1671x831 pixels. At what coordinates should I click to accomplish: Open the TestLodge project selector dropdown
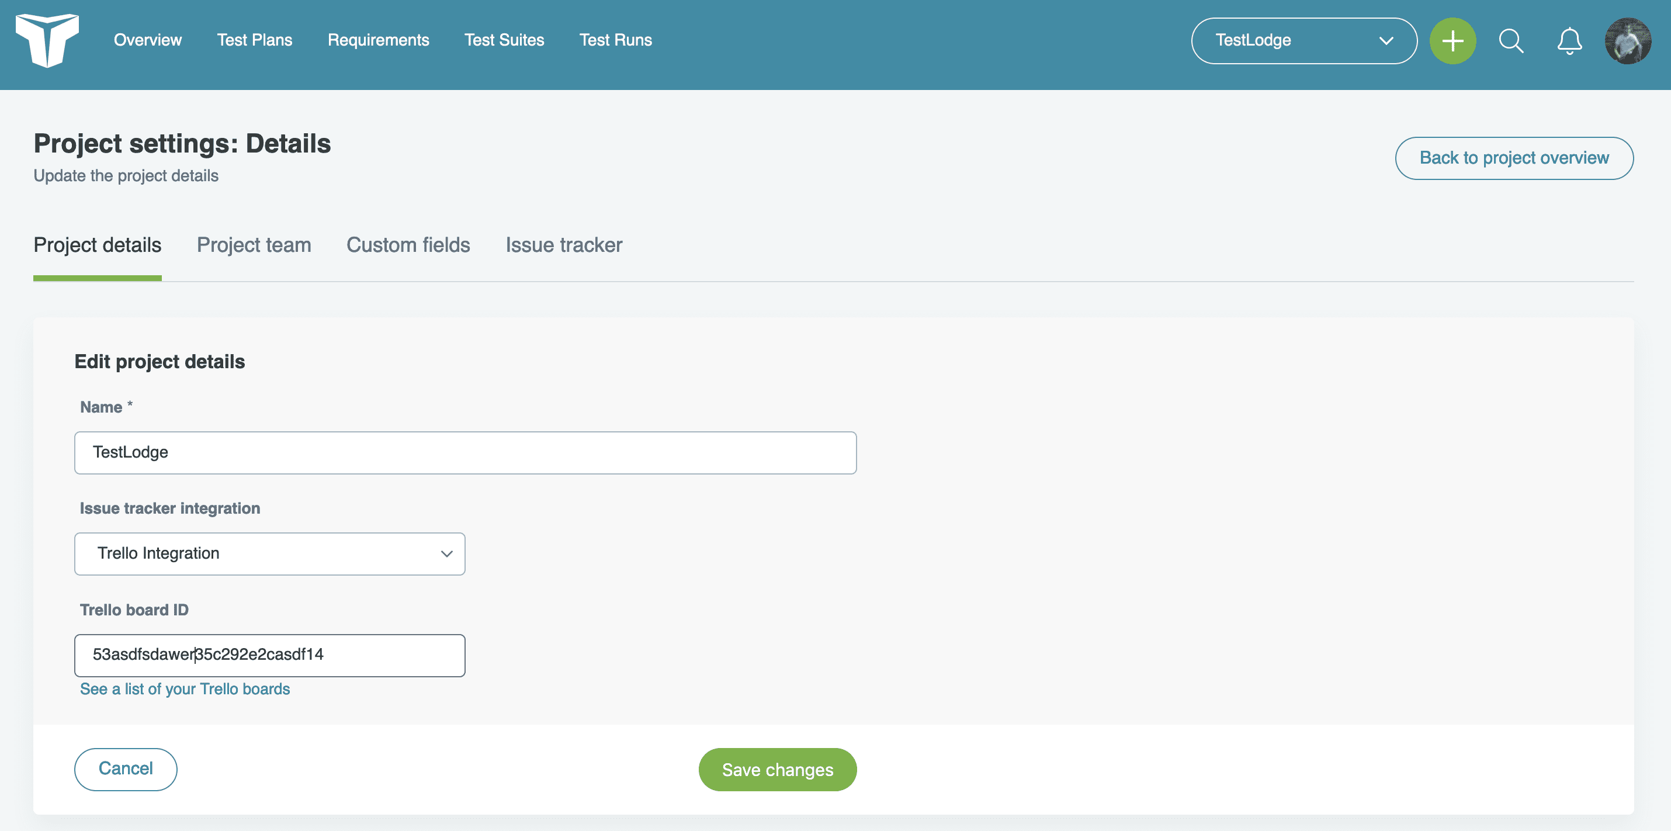pos(1304,41)
